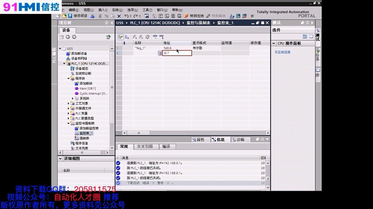Screen dimensions: 373x209
Task: Click the Cut (剪切) toolbar icon
Action: pyautogui.click(x=100, y=16)
